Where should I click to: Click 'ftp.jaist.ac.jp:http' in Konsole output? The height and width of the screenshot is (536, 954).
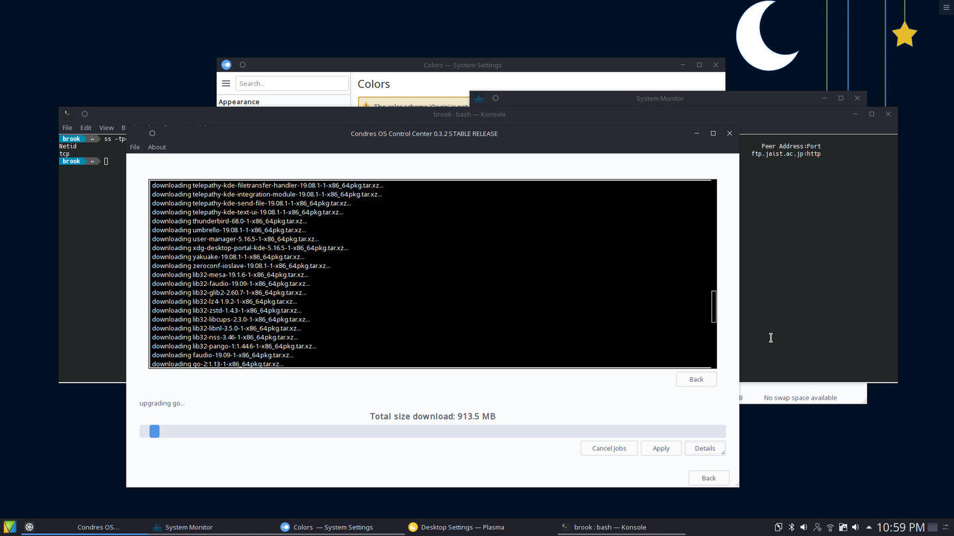786,154
